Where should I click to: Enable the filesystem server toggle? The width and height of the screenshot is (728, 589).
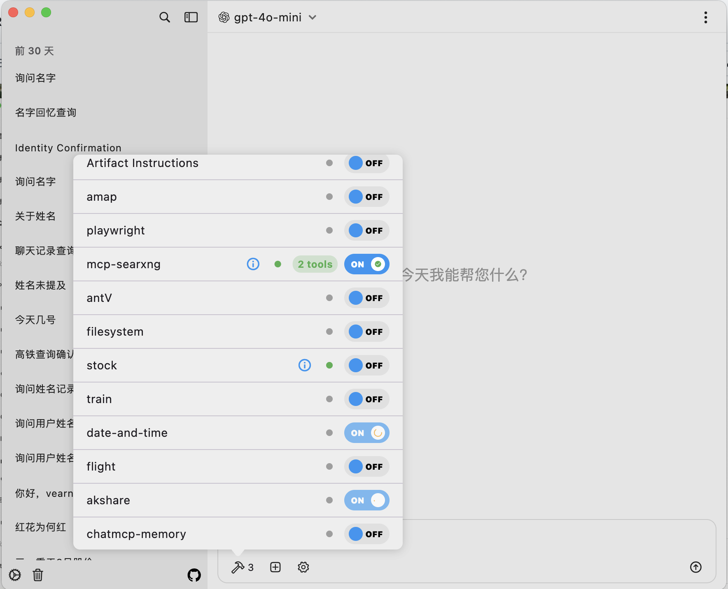(x=367, y=332)
